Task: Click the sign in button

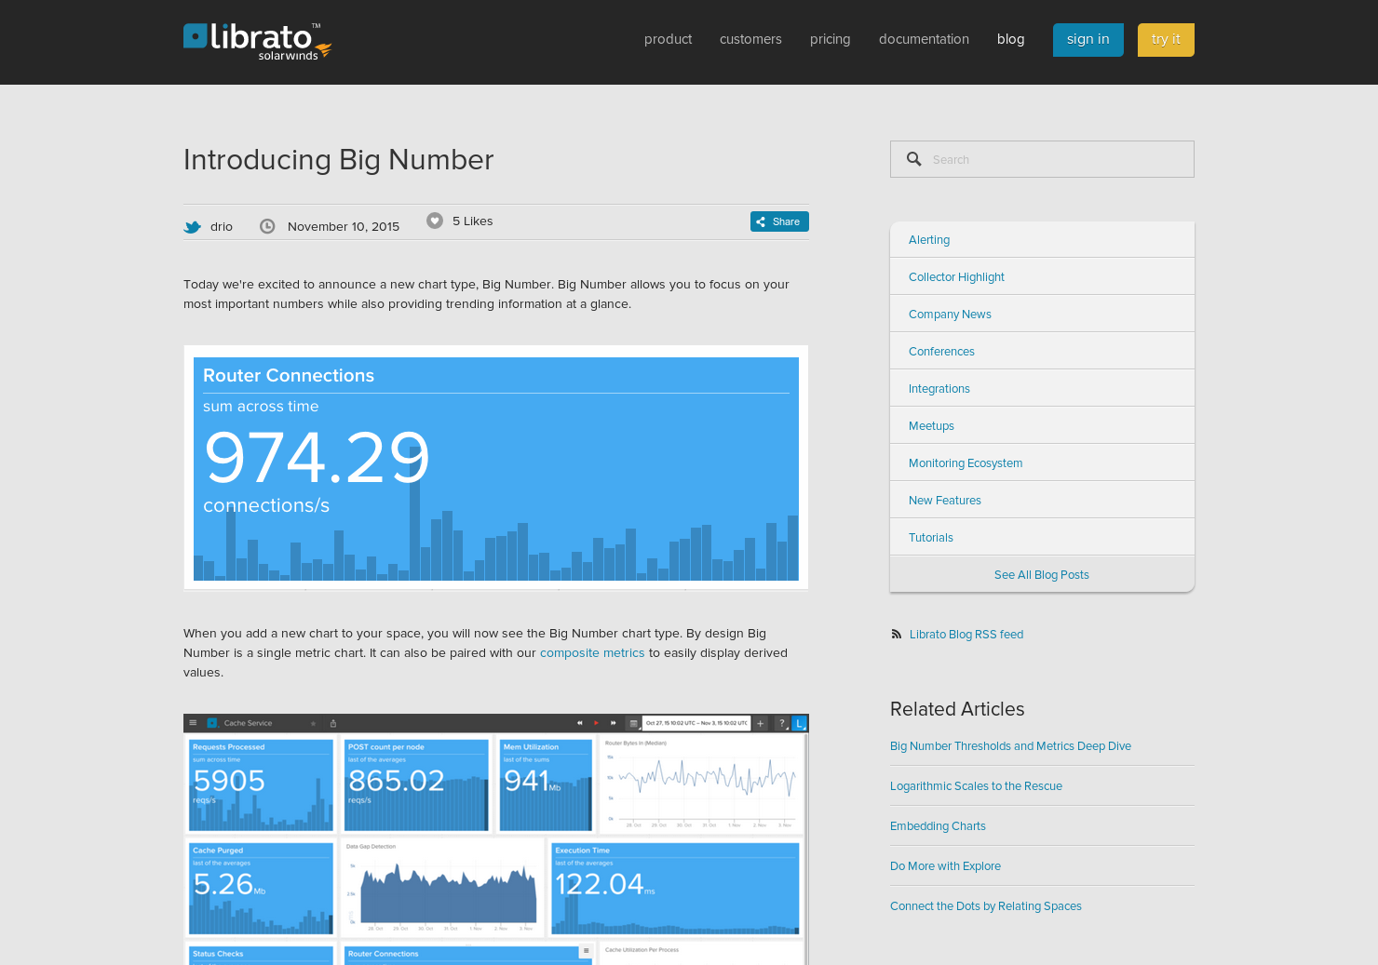Action: tap(1088, 39)
